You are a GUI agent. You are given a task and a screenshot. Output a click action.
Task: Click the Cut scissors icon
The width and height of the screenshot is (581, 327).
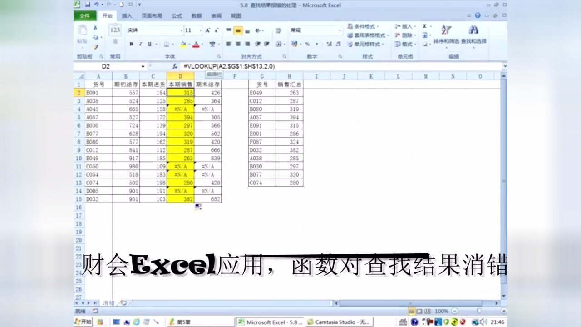pos(96,28)
